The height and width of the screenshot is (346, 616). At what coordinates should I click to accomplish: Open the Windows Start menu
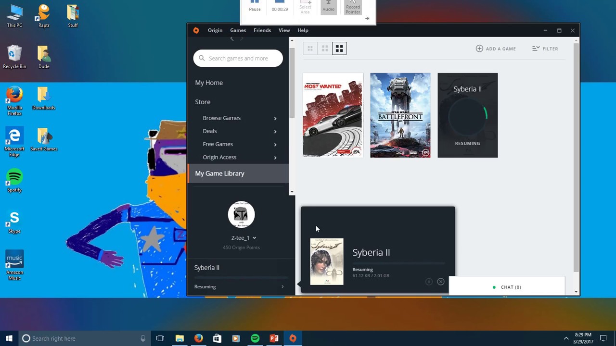(9, 338)
